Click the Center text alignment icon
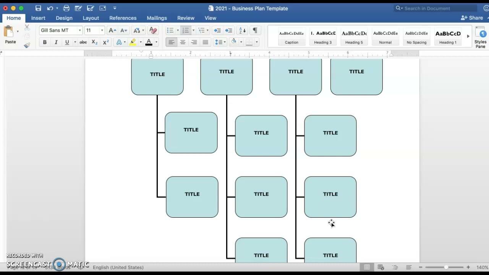The image size is (489, 275). pos(183,42)
